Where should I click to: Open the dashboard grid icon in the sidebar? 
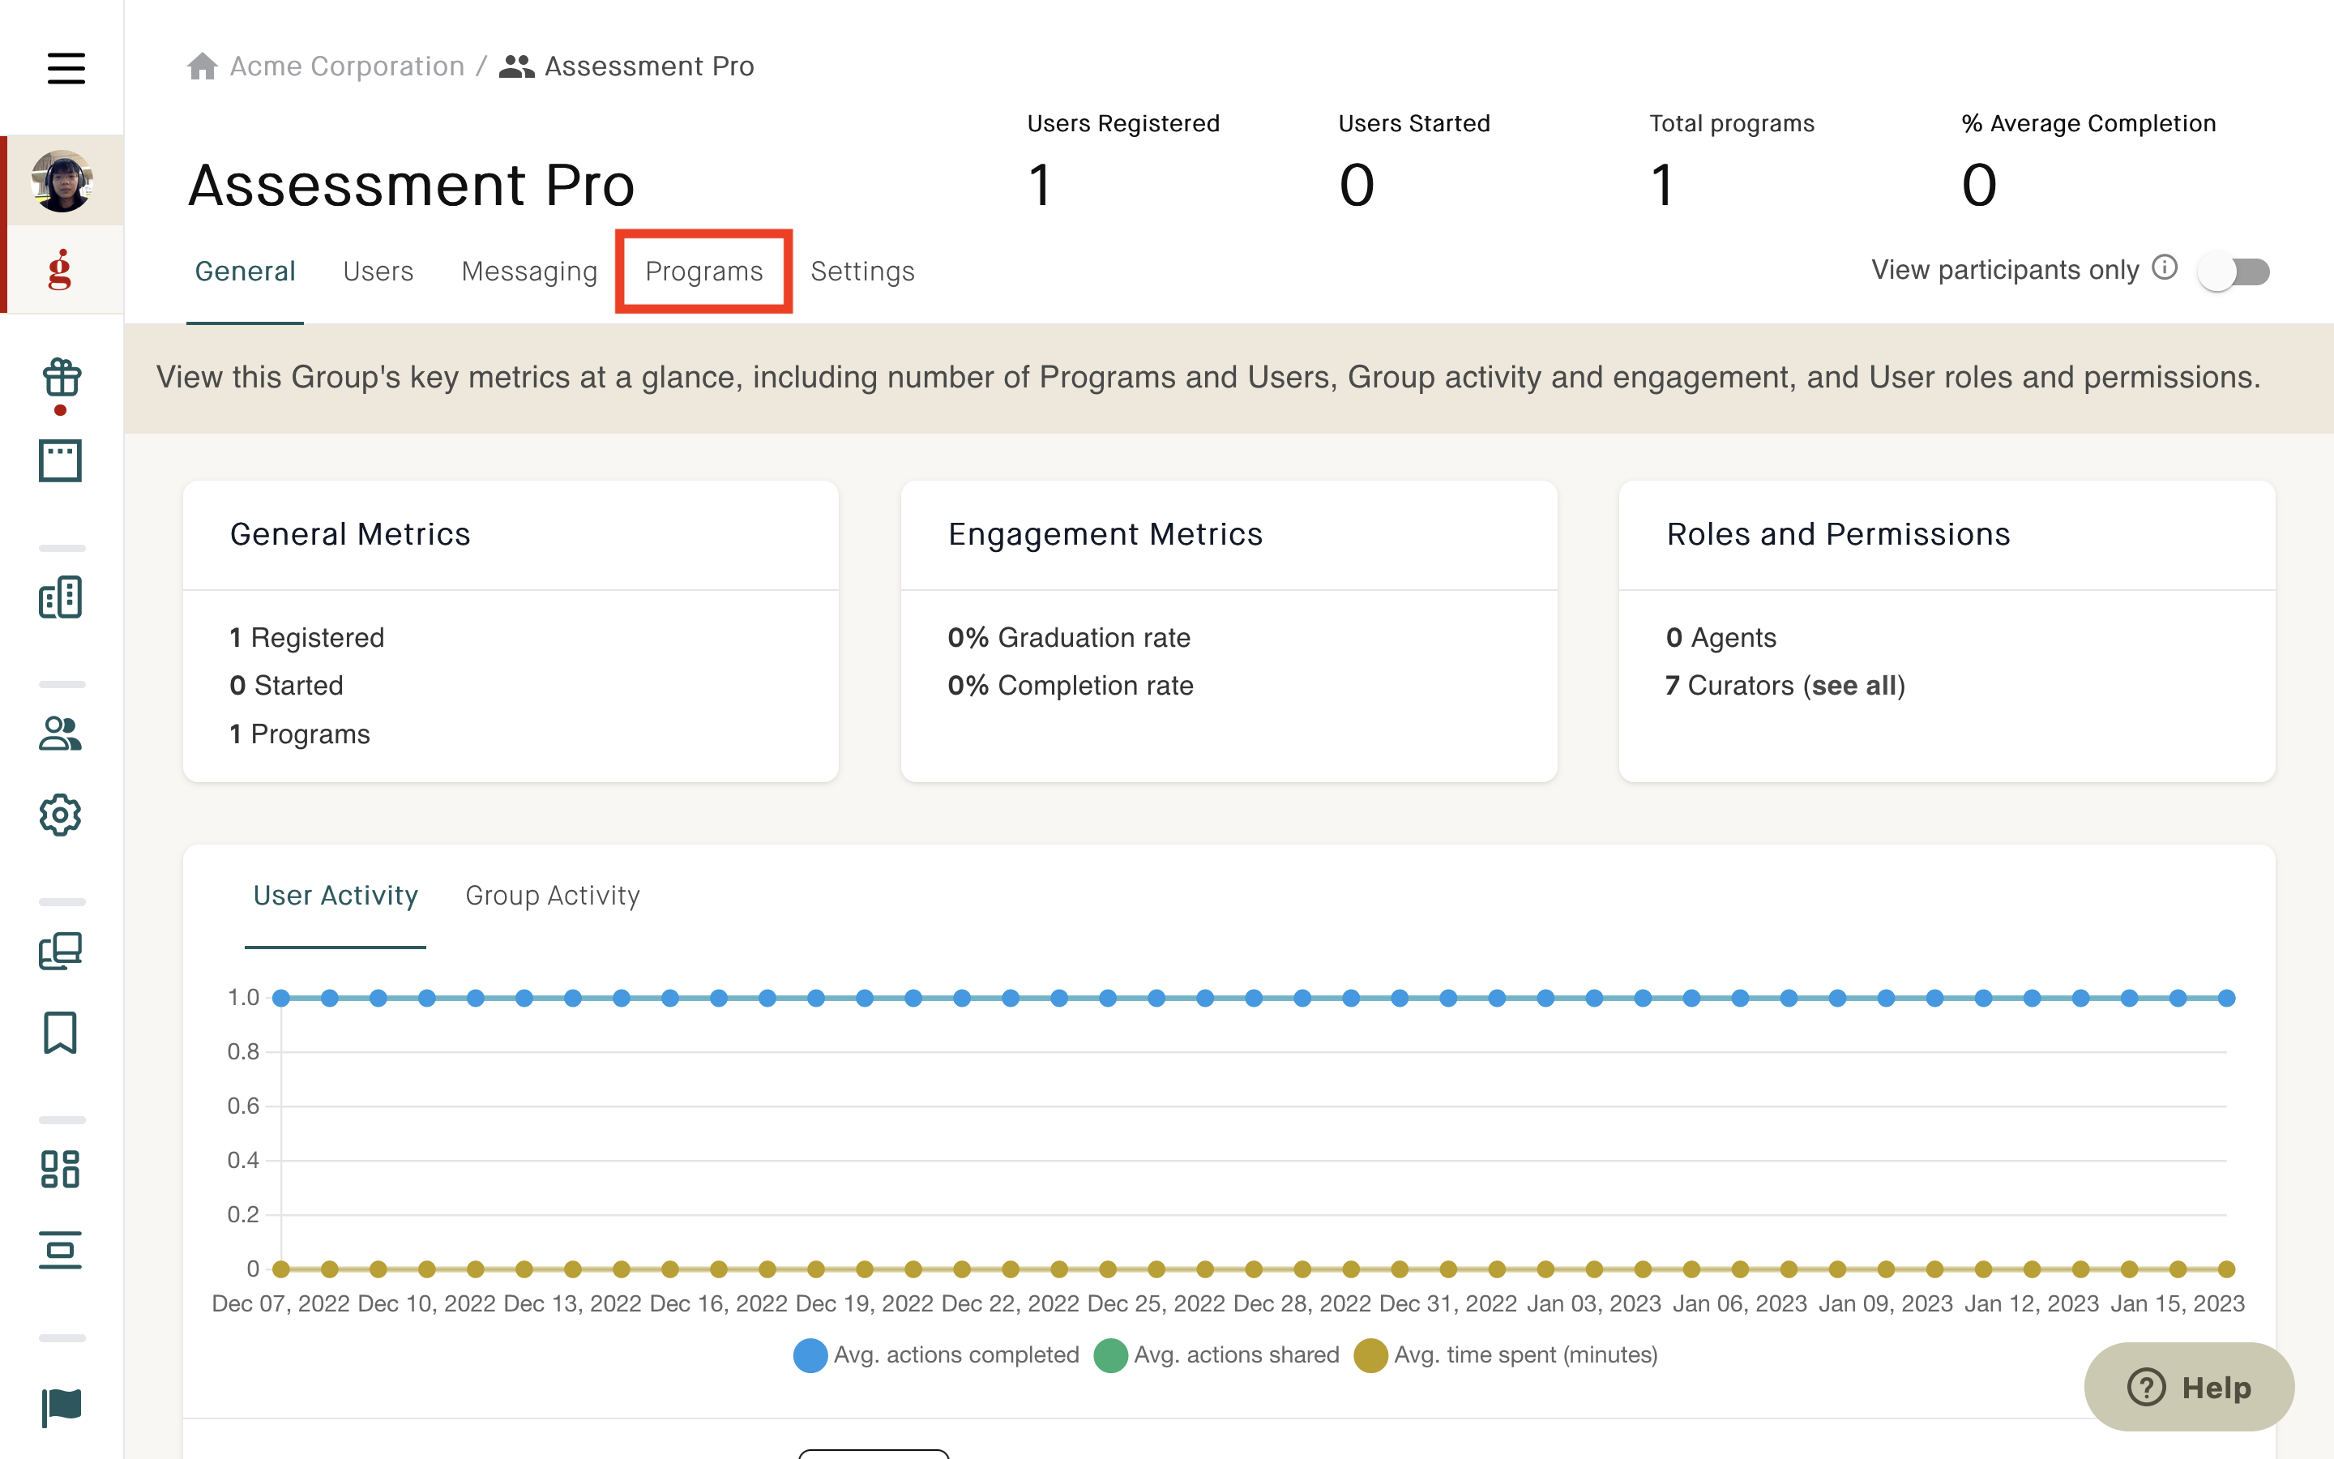(61, 1170)
